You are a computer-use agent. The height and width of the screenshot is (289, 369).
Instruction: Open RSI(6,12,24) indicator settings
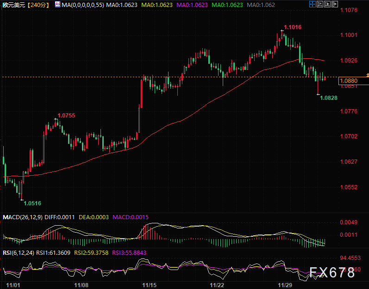(19, 253)
